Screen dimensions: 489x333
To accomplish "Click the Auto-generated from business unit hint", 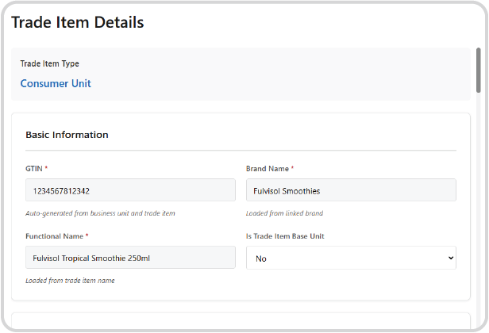I will pos(100,213).
